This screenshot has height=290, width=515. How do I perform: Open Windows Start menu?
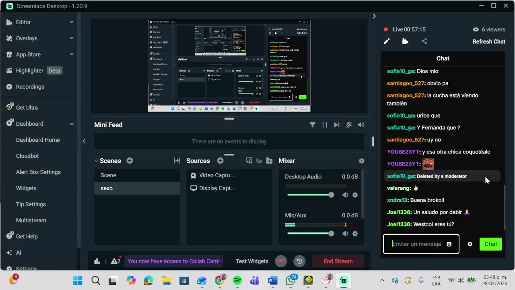[x=78, y=280]
